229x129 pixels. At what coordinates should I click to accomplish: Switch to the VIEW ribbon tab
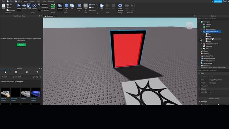click(44, 1)
